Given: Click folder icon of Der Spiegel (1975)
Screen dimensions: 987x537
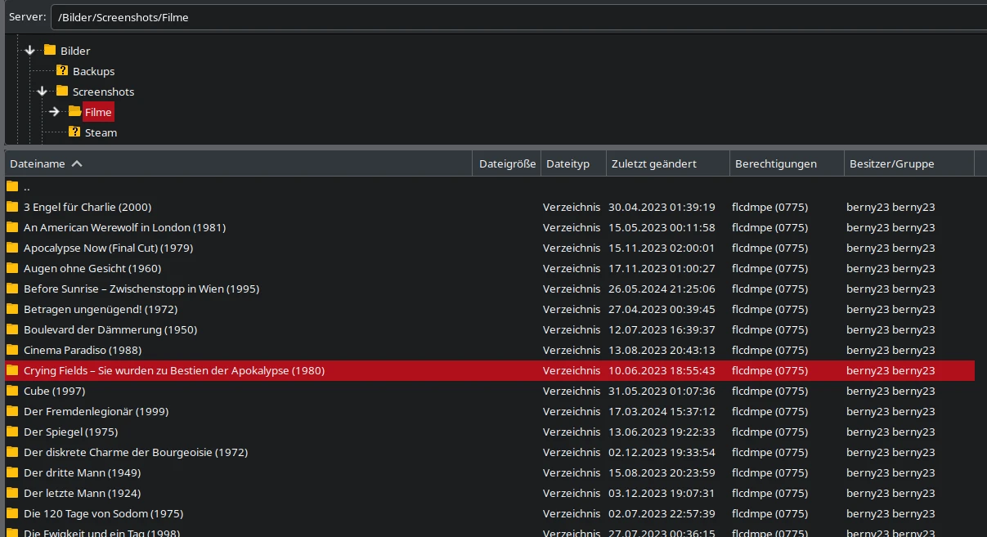Looking at the screenshot, I should tap(12, 432).
